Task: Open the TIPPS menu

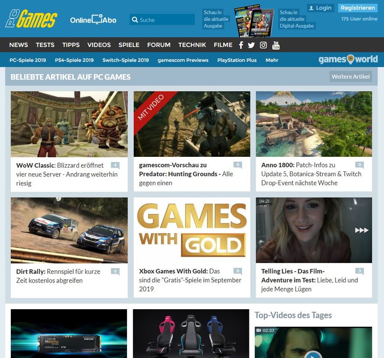Action: (71, 45)
